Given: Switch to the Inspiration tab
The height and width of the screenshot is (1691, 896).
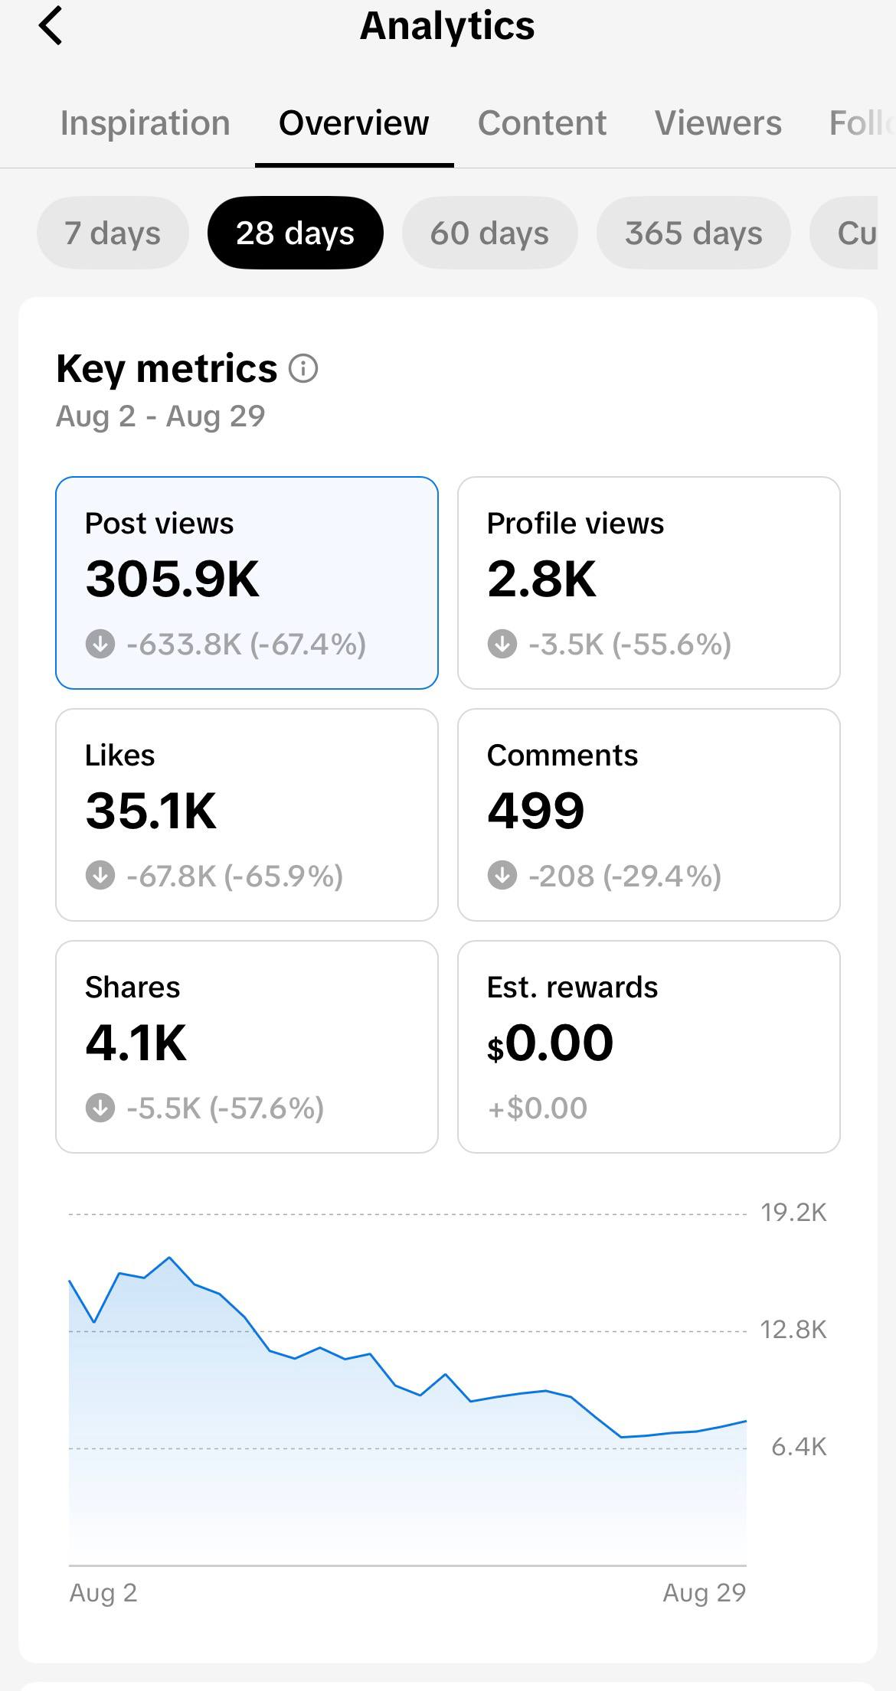Looking at the screenshot, I should pos(146,123).
